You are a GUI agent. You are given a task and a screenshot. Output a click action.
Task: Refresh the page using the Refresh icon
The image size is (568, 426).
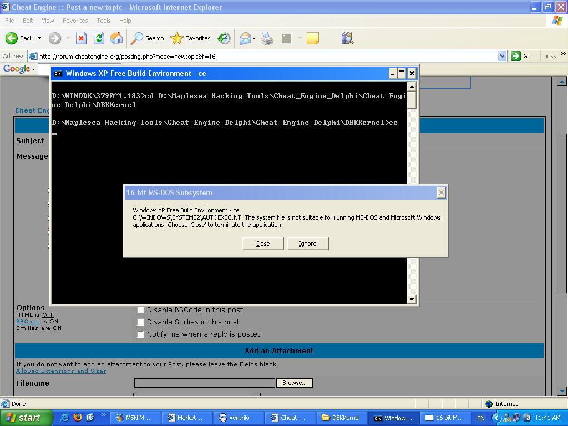[x=99, y=38]
